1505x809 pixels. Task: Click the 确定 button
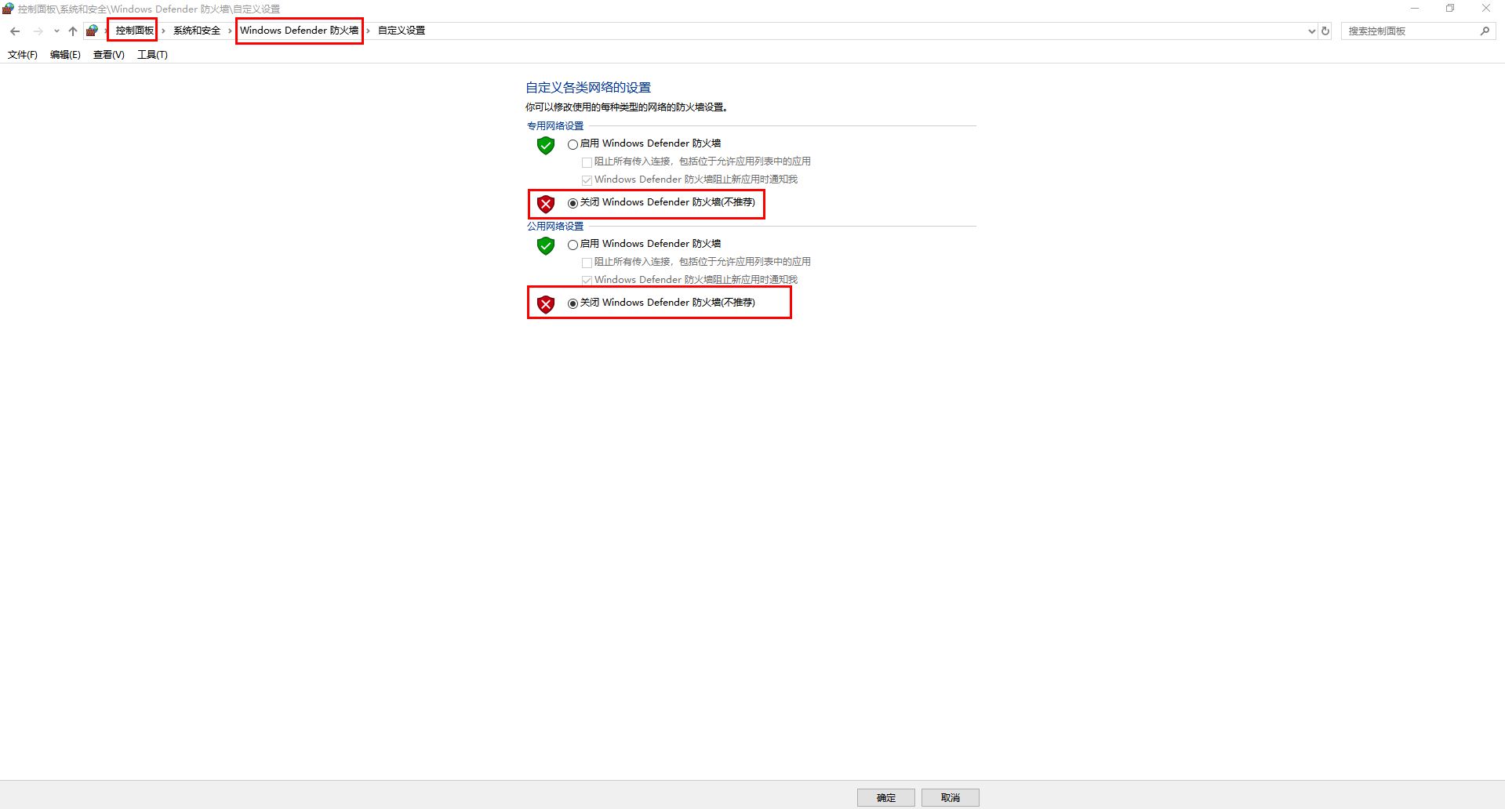885,797
